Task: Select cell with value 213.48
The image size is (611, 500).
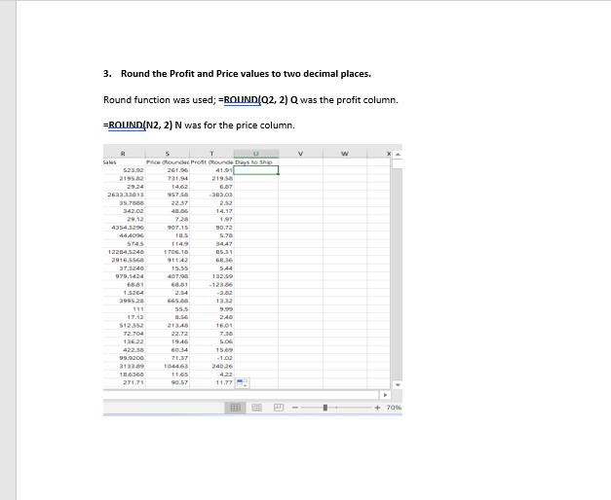Action: coord(168,325)
